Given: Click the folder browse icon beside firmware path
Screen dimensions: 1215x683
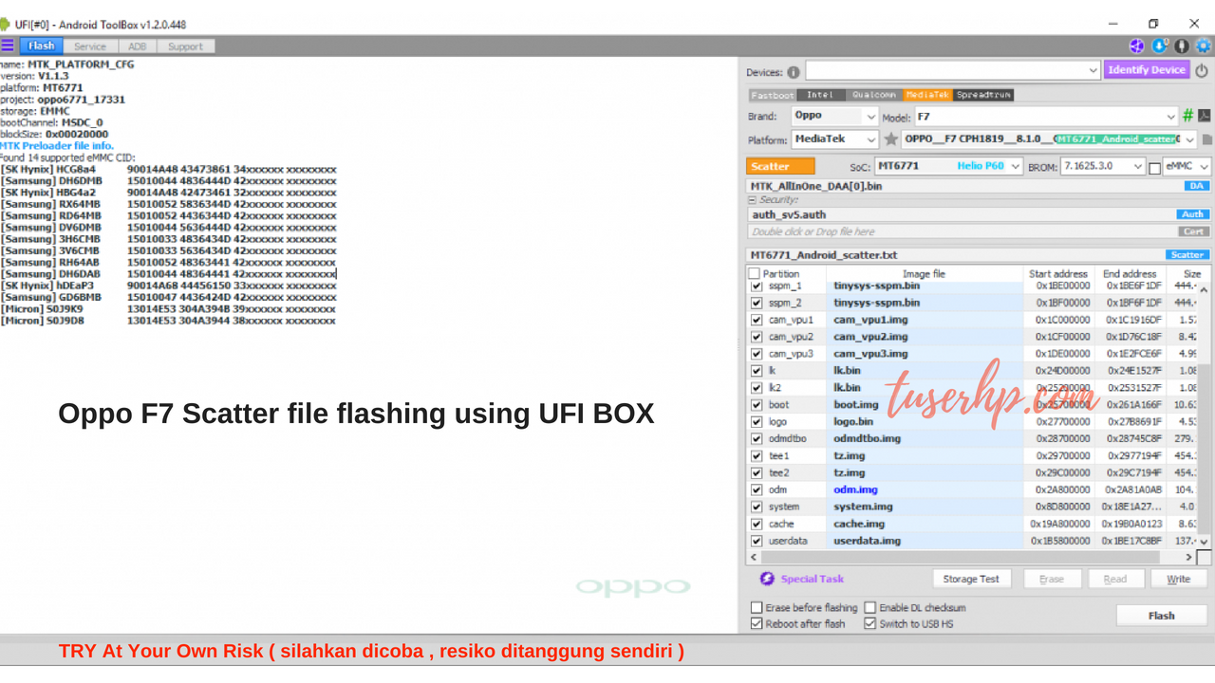Looking at the screenshot, I should pos(1207,139).
